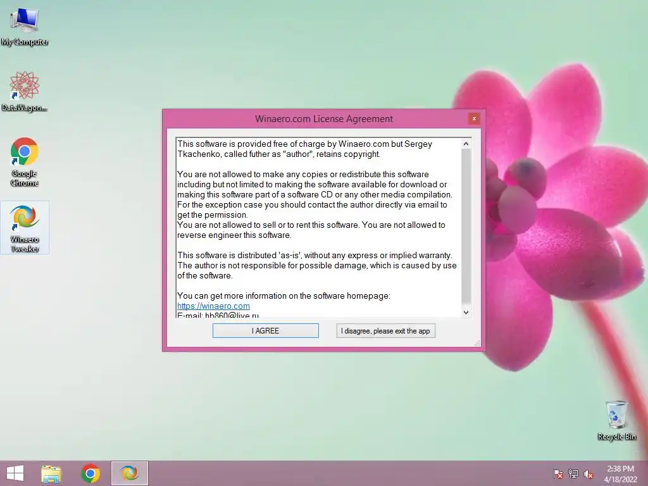
Task: Open the taskbar clock showing 2:38 PM
Action: coord(620,474)
